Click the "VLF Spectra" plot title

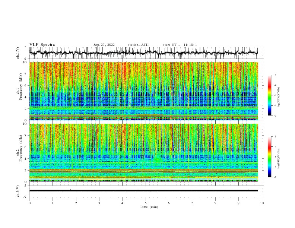tap(42, 45)
